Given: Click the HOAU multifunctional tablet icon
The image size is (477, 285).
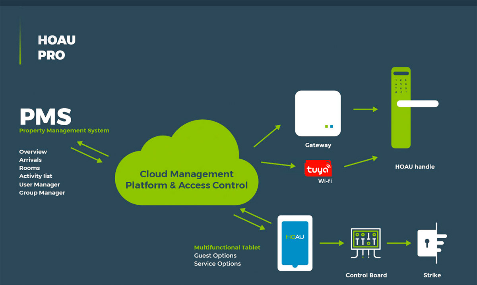Looking at the screenshot, I should (295, 243).
